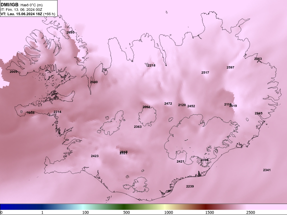Click the 2597 value label
This screenshot has height=215, width=287.
point(230,67)
